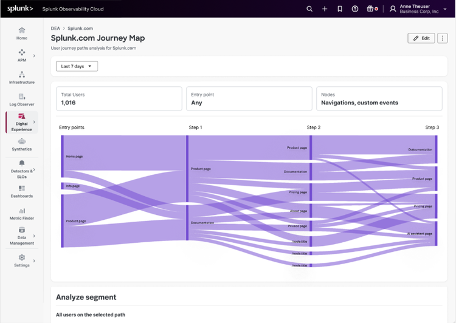Image resolution: width=456 pixels, height=323 pixels.
Task: Select the Entry point Any field
Action: pos(249,99)
